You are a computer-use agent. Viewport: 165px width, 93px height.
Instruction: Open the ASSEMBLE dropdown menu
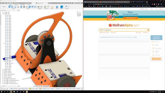(x=40, y=9)
